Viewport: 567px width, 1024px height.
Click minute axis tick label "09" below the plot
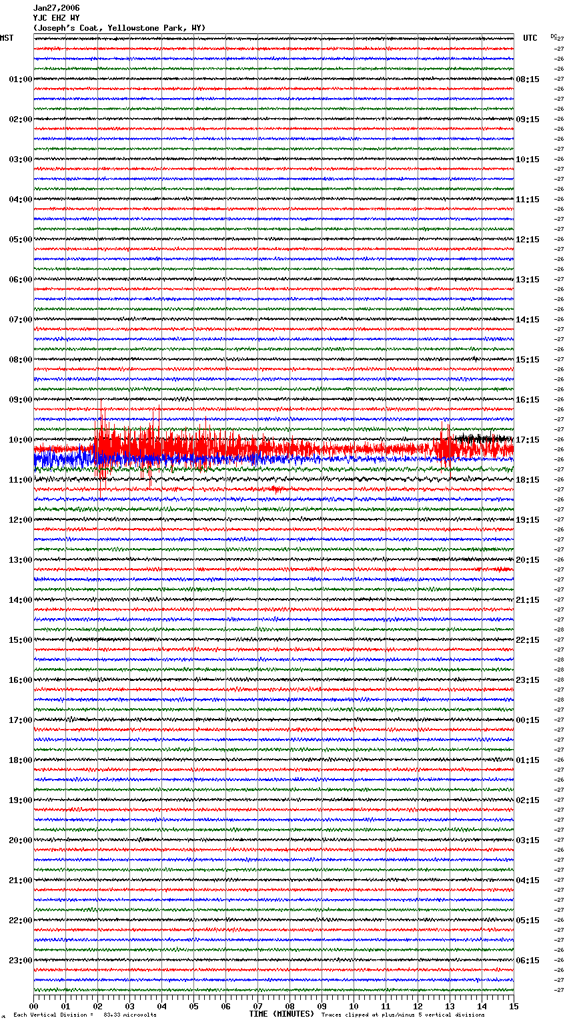pyautogui.click(x=322, y=1006)
